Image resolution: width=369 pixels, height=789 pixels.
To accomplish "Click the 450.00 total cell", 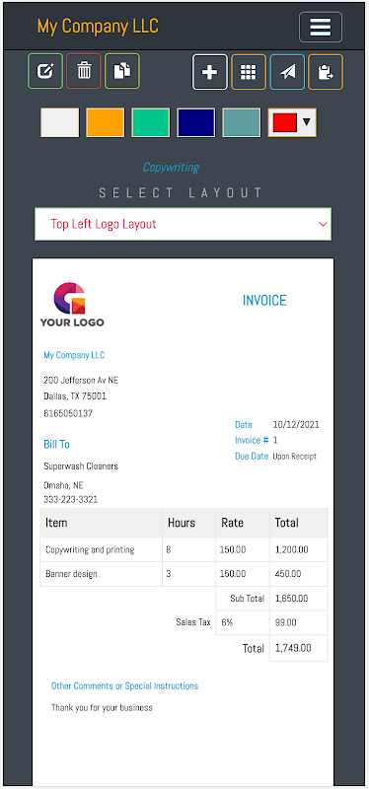I will coord(299,574).
